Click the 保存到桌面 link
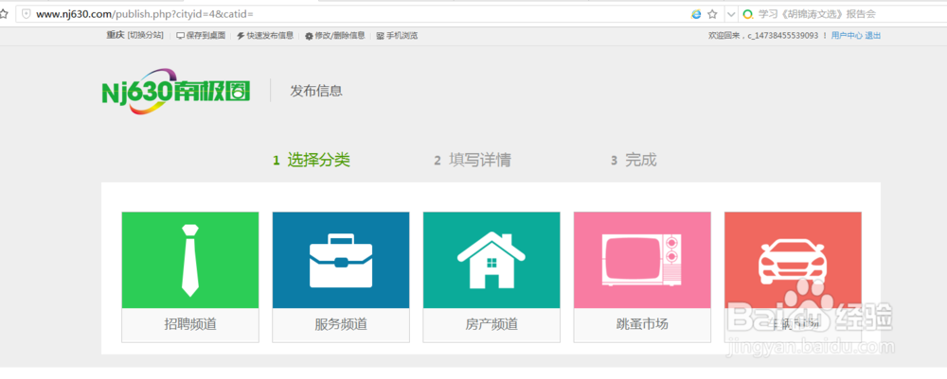The height and width of the screenshot is (379, 947). tap(205, 36)
